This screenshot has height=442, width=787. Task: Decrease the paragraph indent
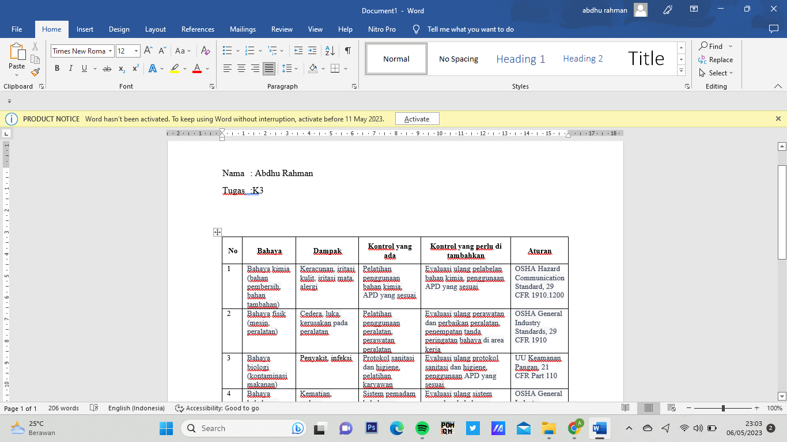pos(298,51)
